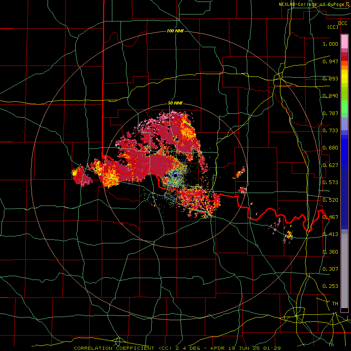The height and width of the screenshot is (351, 351).
Task: Click the 0.680 scale value
Action: coord(330,148)
